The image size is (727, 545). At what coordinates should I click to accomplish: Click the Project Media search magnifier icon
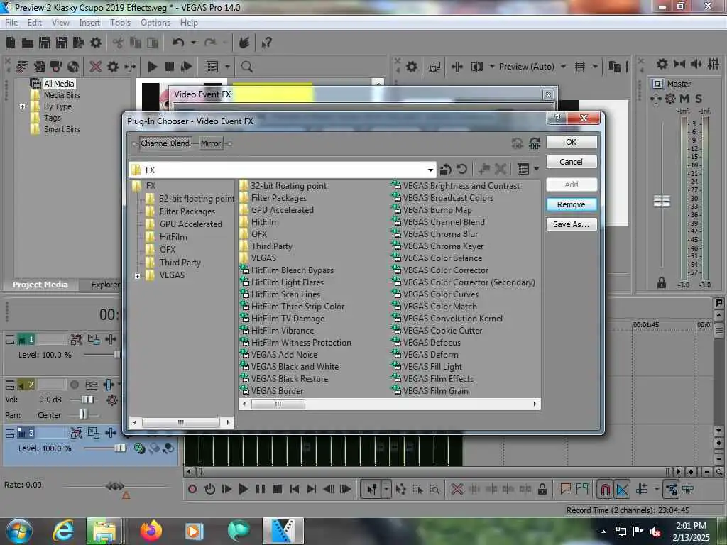tap(246, 67)
